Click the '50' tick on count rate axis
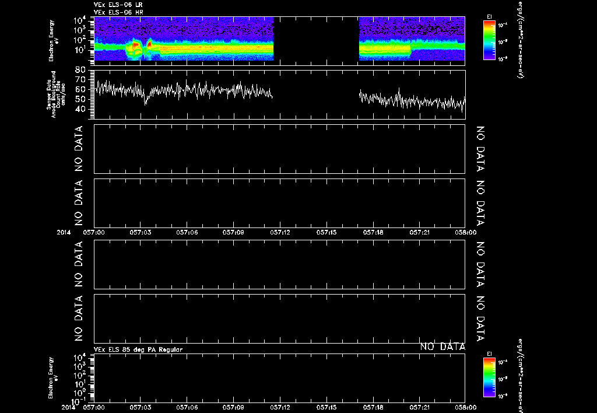 tap(80, 99)
